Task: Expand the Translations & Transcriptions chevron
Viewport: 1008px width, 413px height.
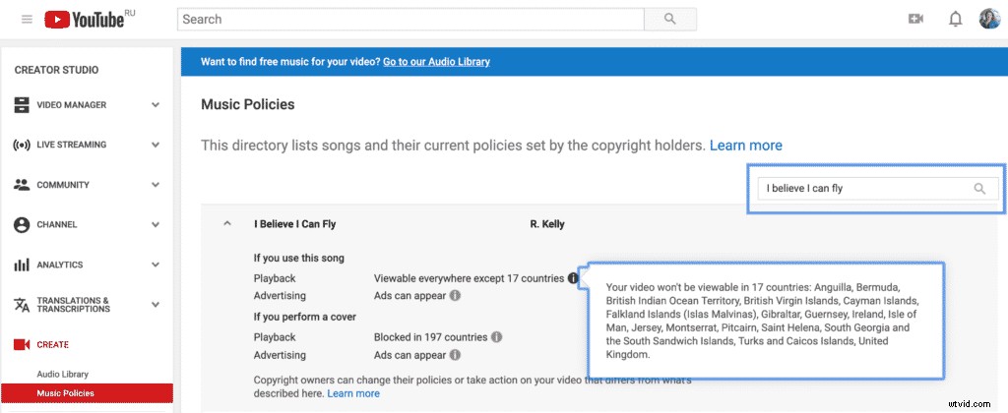Action: (155, 305)
